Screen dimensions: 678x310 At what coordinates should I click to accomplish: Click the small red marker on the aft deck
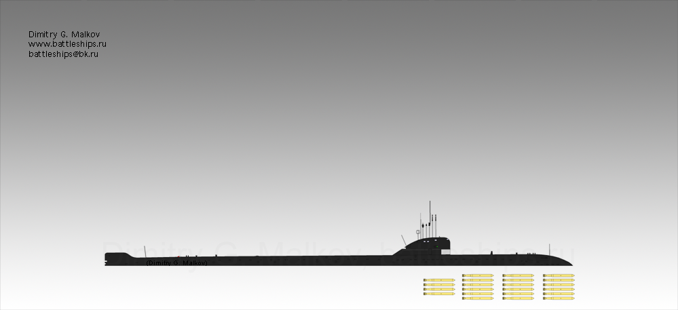[178, 256]
